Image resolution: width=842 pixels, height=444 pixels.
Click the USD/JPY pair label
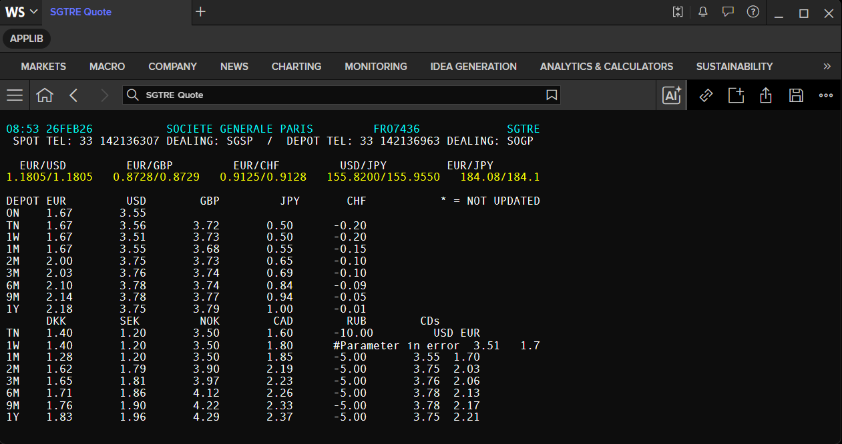point(363,165)
